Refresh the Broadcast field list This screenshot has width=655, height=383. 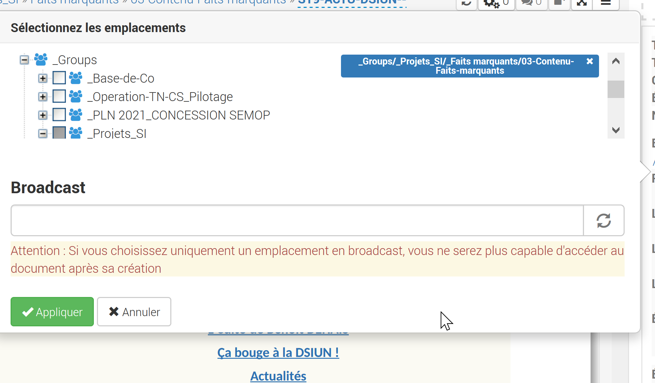[x=603, y=221]
